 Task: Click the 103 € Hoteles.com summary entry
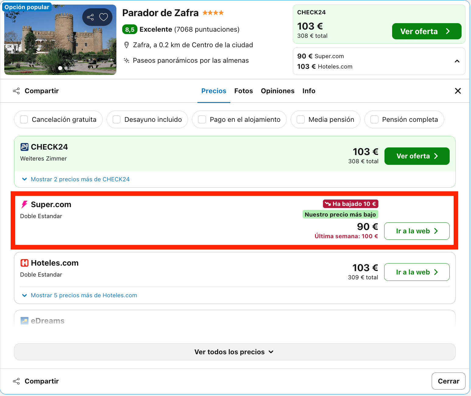pyautogui.click(x=325, y=66)
